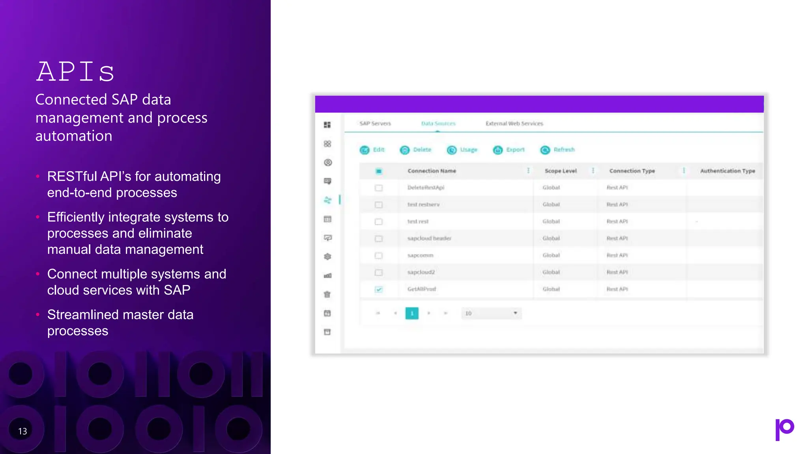
Task: Switch to the SAP Servers tab
Action: click(x=375, y=124)
